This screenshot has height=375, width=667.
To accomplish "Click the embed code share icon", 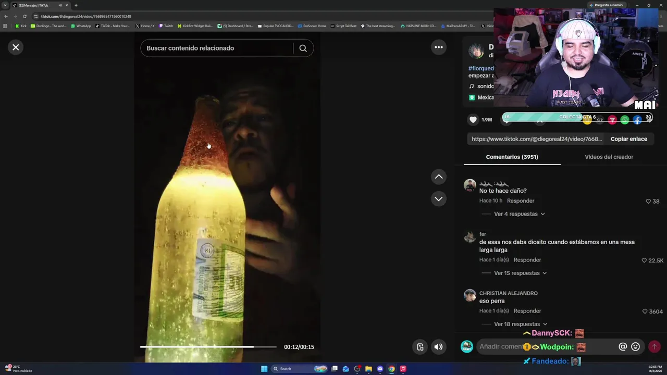I will click(x=600, y=120).
